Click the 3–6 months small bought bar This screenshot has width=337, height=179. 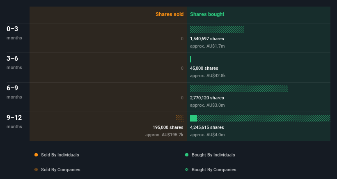[190, 59]
